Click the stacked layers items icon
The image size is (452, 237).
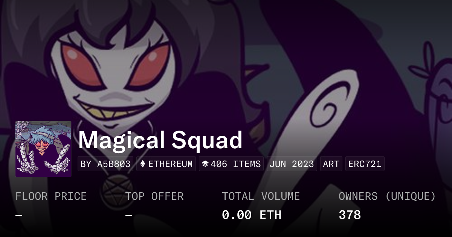click(x=205, y=164)
